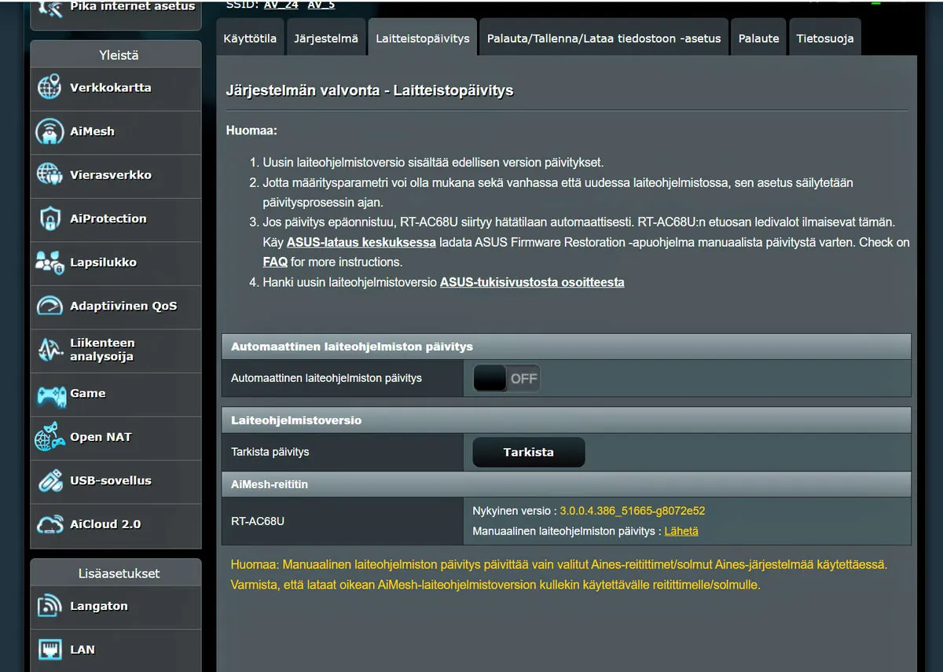Viewport: 943px width, 672px height.
Task: Click the Lähetä manual firmware upload link
Action: (x=681, y=531)
